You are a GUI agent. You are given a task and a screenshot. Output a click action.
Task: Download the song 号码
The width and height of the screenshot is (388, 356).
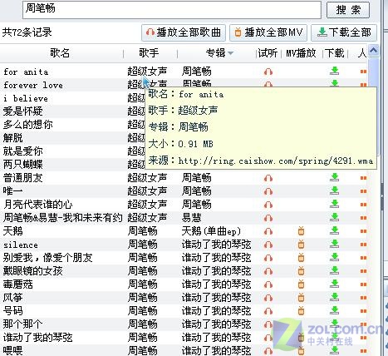pyautogui.click(x=335, y=310)
